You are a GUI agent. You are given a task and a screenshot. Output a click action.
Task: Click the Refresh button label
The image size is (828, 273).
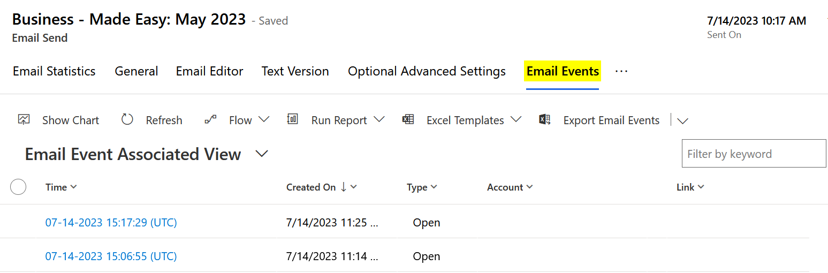[x=164, y=120]
